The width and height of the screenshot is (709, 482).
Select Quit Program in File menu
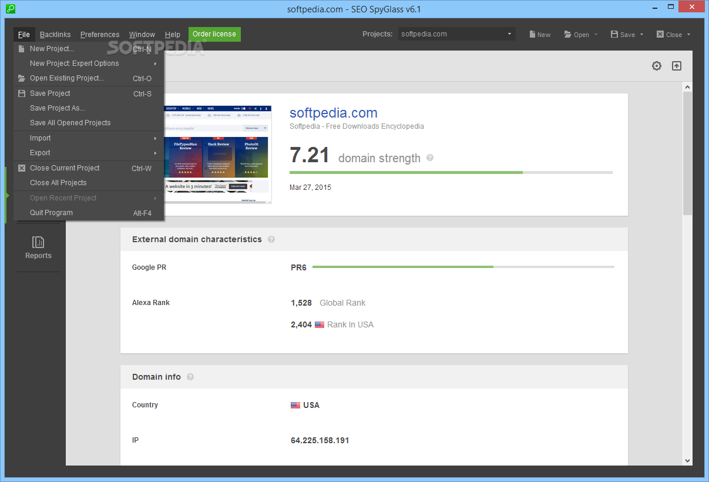pyautogui.click(x=89, y=213)
